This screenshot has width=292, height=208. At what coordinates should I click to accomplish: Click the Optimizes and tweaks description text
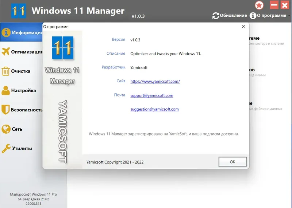(x=166, y=54)
